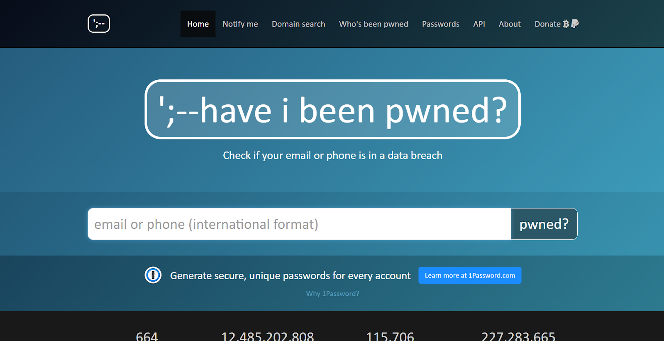664x341 pixels.
Task: Go to Notify me page
Action: [240, 24]
